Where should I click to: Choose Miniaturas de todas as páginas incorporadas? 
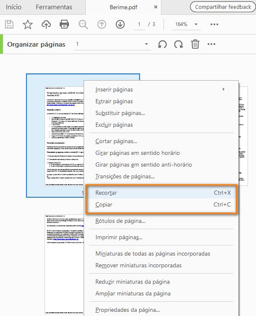pyautogui.click(x=161, y=253)
